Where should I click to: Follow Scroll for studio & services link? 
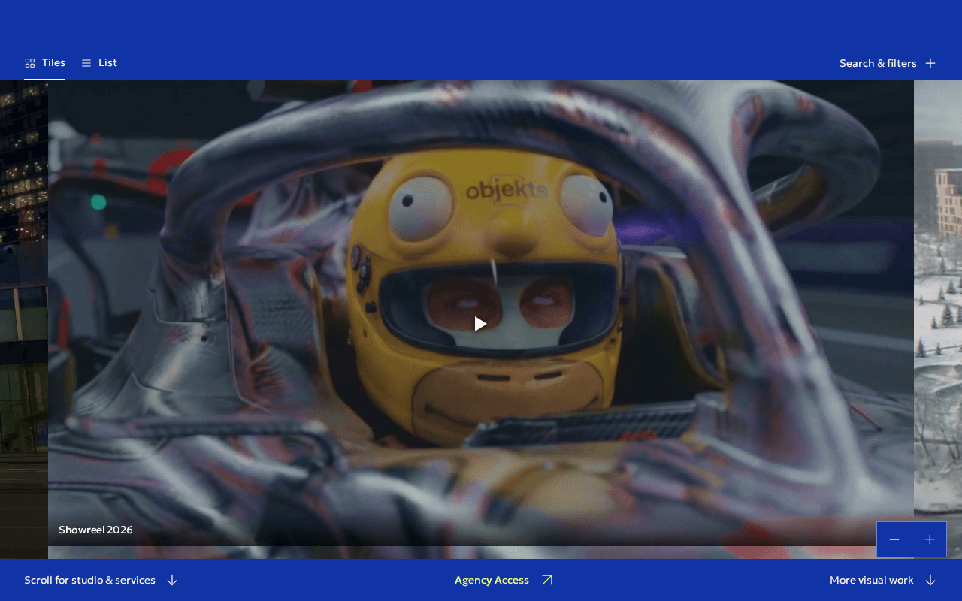(101, 580)
